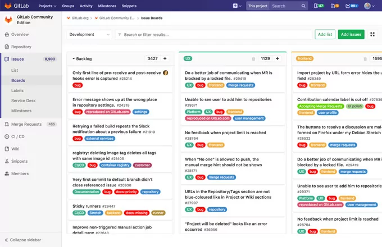The image size is (382, 247).
Task: Open sidebar Snippets scissors item
Action: coord(19,161)
